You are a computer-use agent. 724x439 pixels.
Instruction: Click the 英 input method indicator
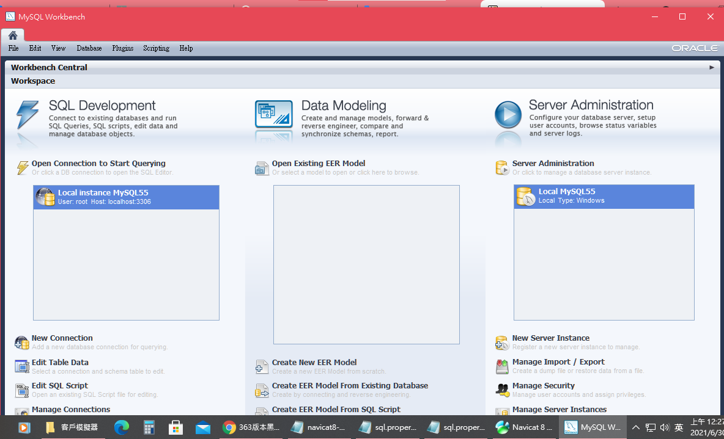[x=679, y=427]
